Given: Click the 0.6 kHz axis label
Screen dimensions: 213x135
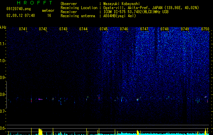Looking at the screenshot, I should pos(3,128).
